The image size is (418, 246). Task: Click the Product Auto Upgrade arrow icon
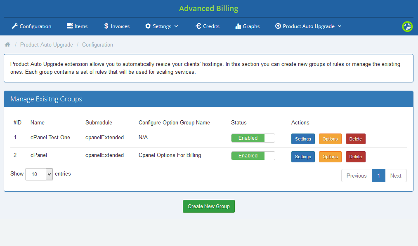click(x=278, y=26)
